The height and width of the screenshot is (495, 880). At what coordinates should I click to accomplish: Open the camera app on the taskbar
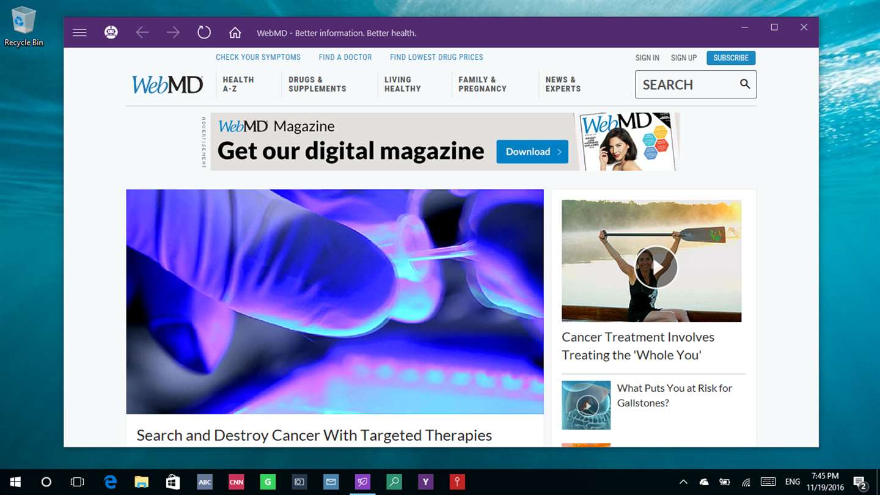[x=299, y=482]
